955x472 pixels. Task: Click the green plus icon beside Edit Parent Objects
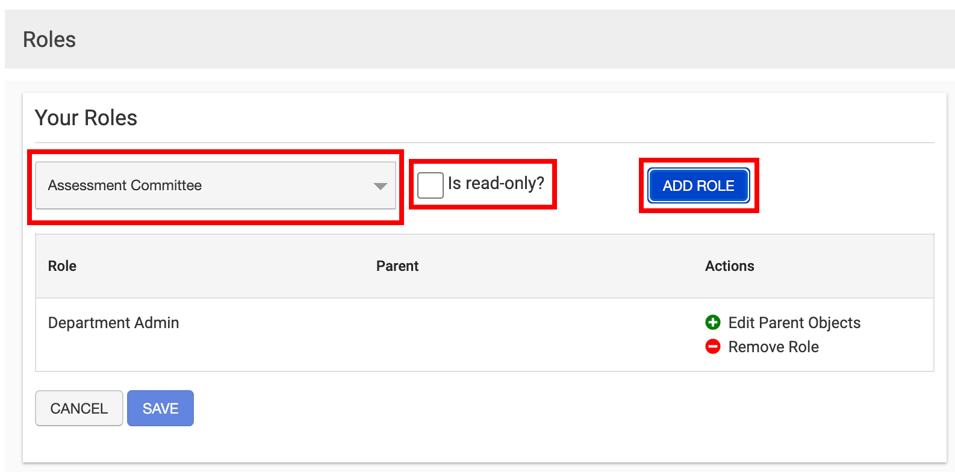pyautogui.click(x=713, y=323)
